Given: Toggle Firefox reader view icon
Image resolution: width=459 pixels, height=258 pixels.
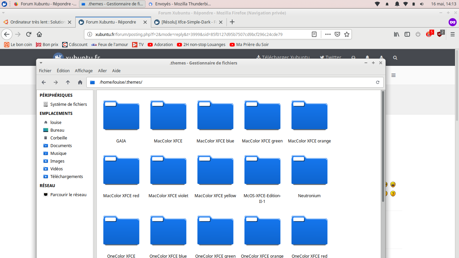Looking at the screenshot, I should click(x=314, y=34).
